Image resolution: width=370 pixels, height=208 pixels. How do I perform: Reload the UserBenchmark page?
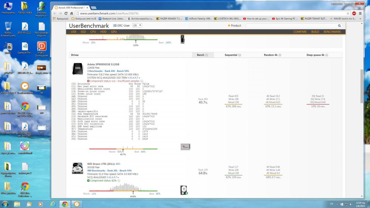[x=66, y=13]
